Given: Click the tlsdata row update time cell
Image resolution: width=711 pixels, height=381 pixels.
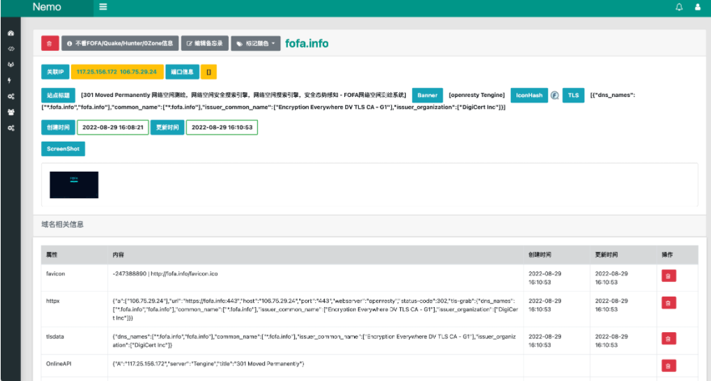Looking at the screenshot, I should pos(623,341).
